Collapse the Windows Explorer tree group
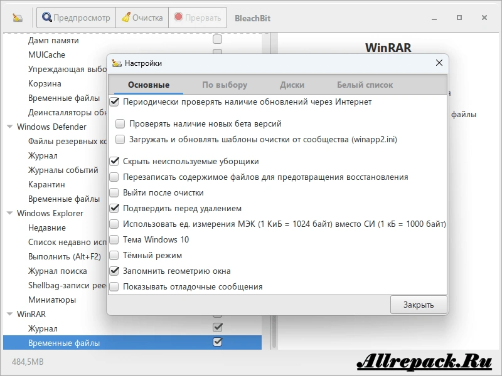The width and height of the screenshot is (502, 376). pos(10,213)
